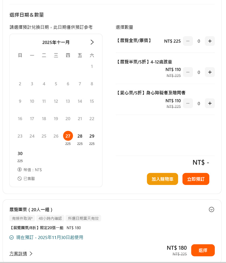Decrease 愛心票 quantity with minus icon
Screen dimensions: 226x263
[x=188, y=103]
